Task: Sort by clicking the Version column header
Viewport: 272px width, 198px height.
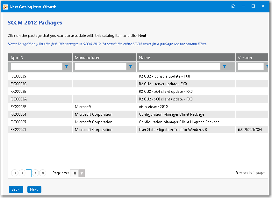Action: (245, 58)
